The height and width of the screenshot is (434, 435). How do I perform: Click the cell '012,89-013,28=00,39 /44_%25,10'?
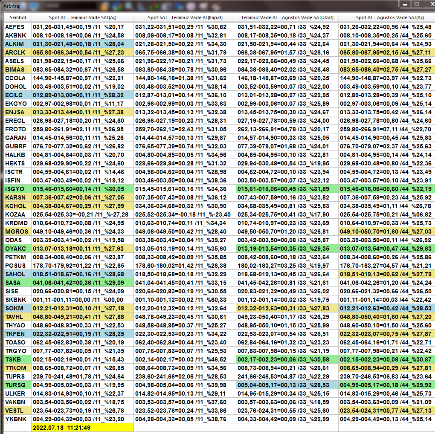pos(387,95)
